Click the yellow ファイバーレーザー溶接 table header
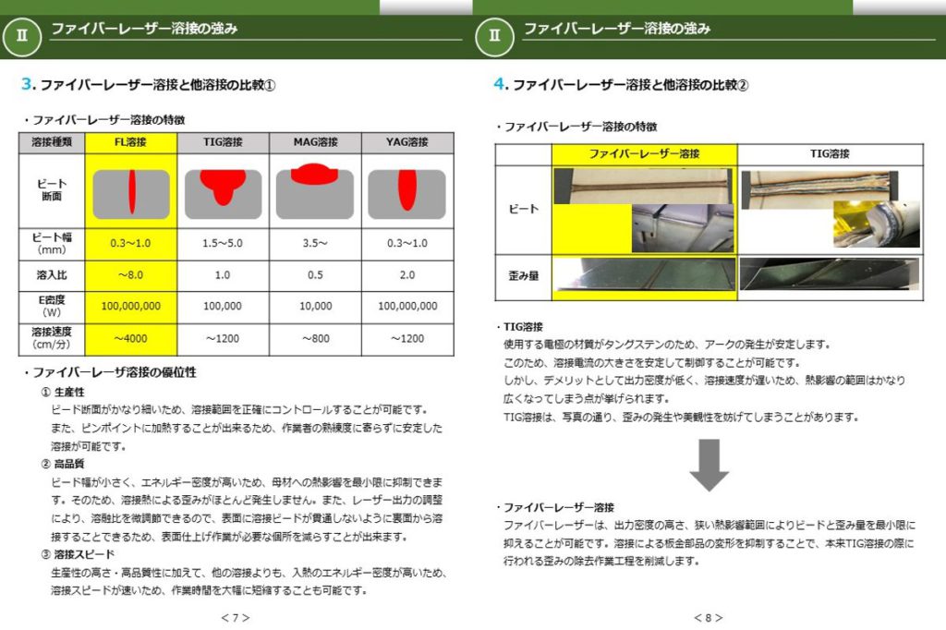Image resolution: width=946 pixels, height=630 pixels. 644,153
